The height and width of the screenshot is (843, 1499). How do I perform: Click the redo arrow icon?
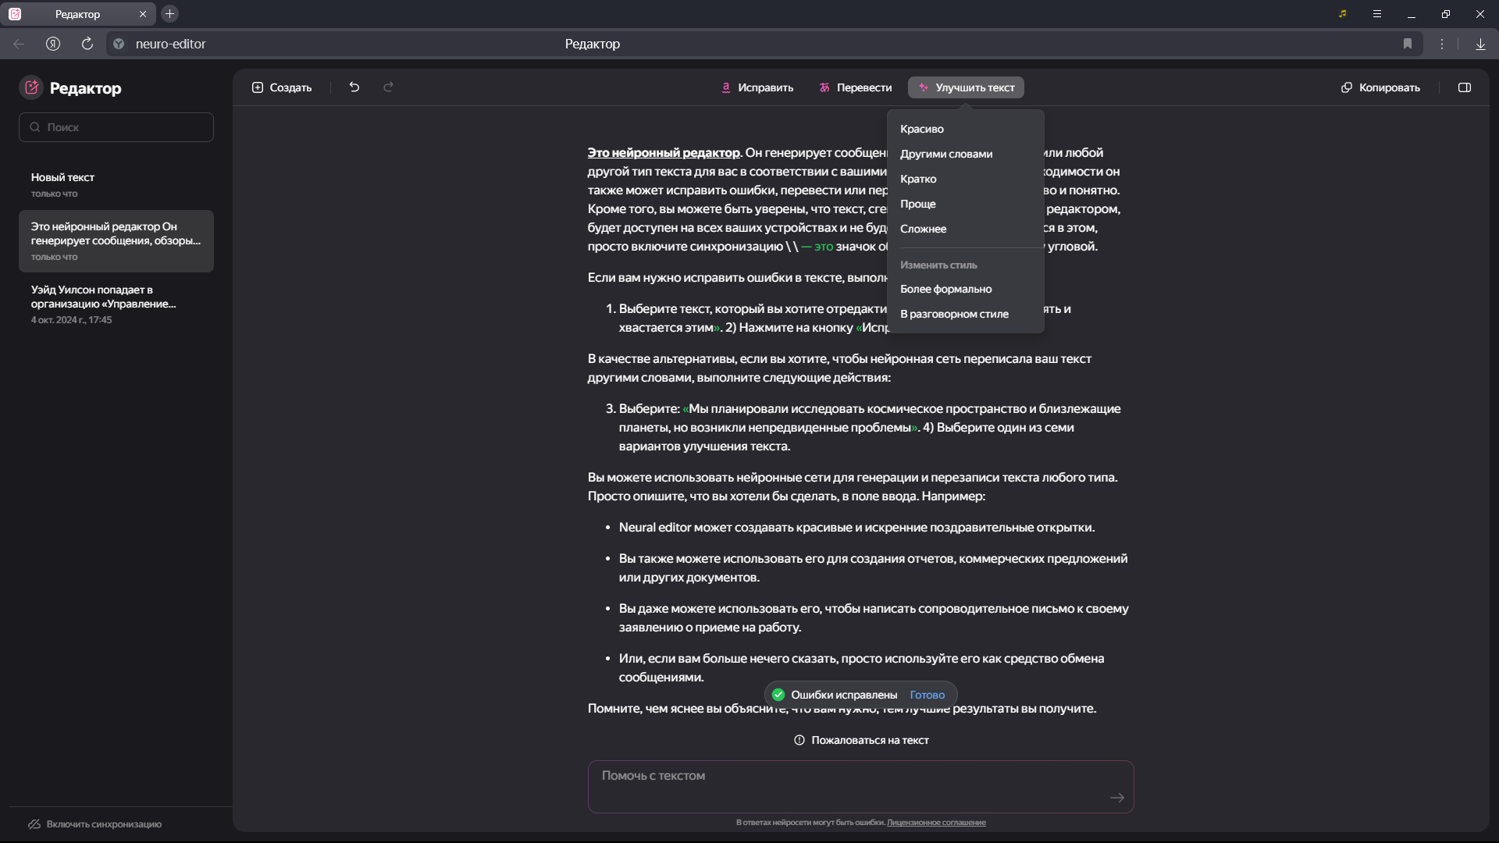point(388,87)
